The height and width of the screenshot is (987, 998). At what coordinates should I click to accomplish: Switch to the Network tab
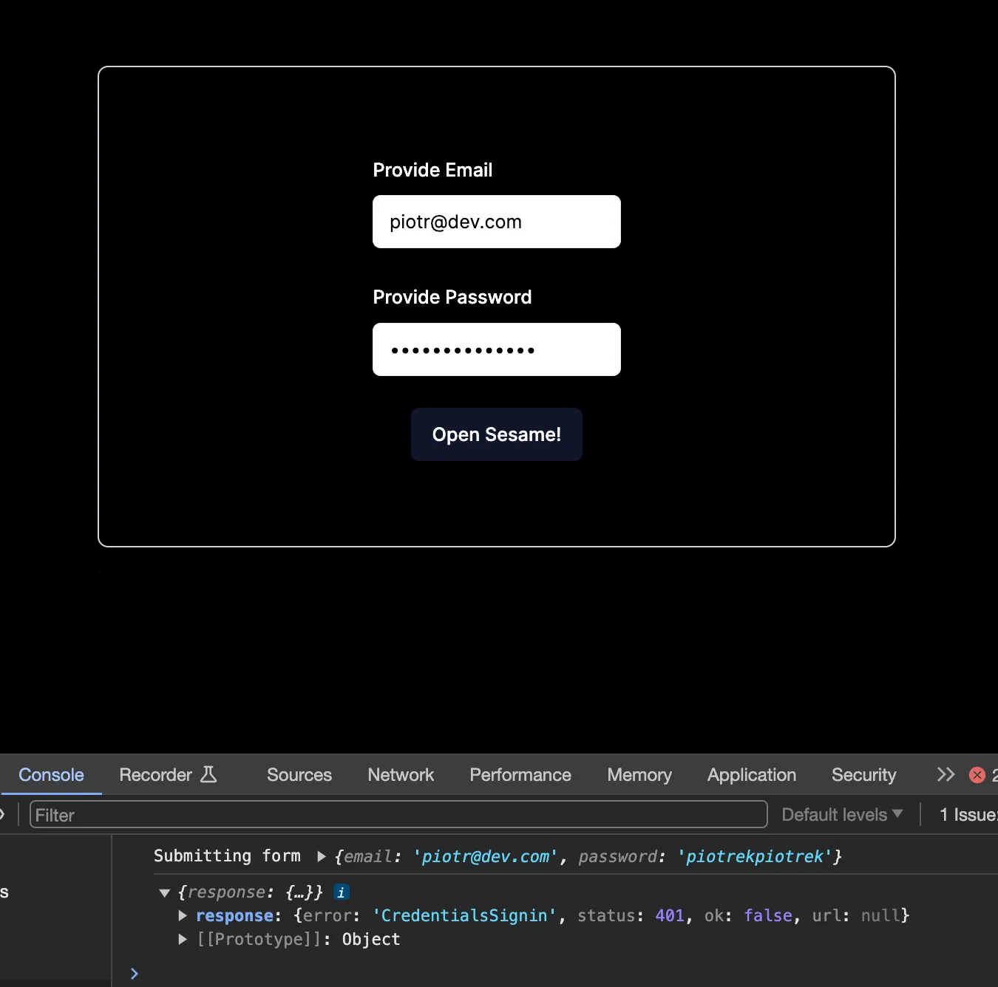401,775
